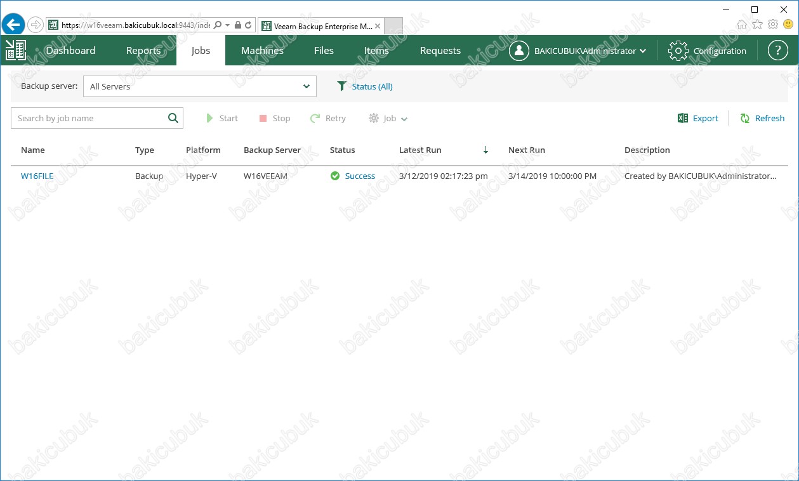Click the browser forward arrow button
Image resolution: width=799 pixels, height=481 pixels.
tap(36, 25)
